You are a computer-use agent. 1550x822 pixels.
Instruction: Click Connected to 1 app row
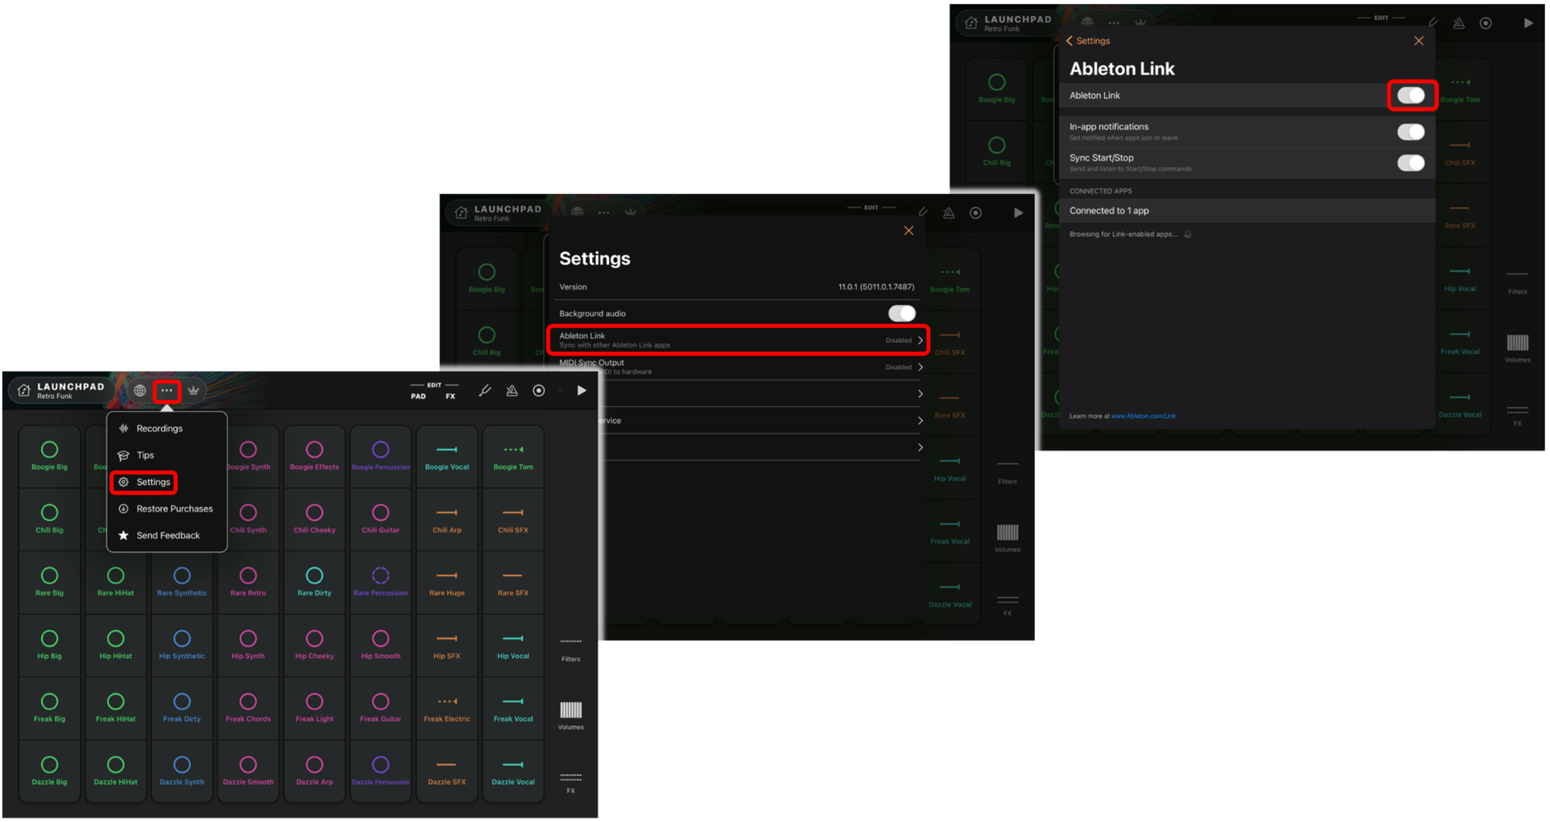coord(1247,210)
